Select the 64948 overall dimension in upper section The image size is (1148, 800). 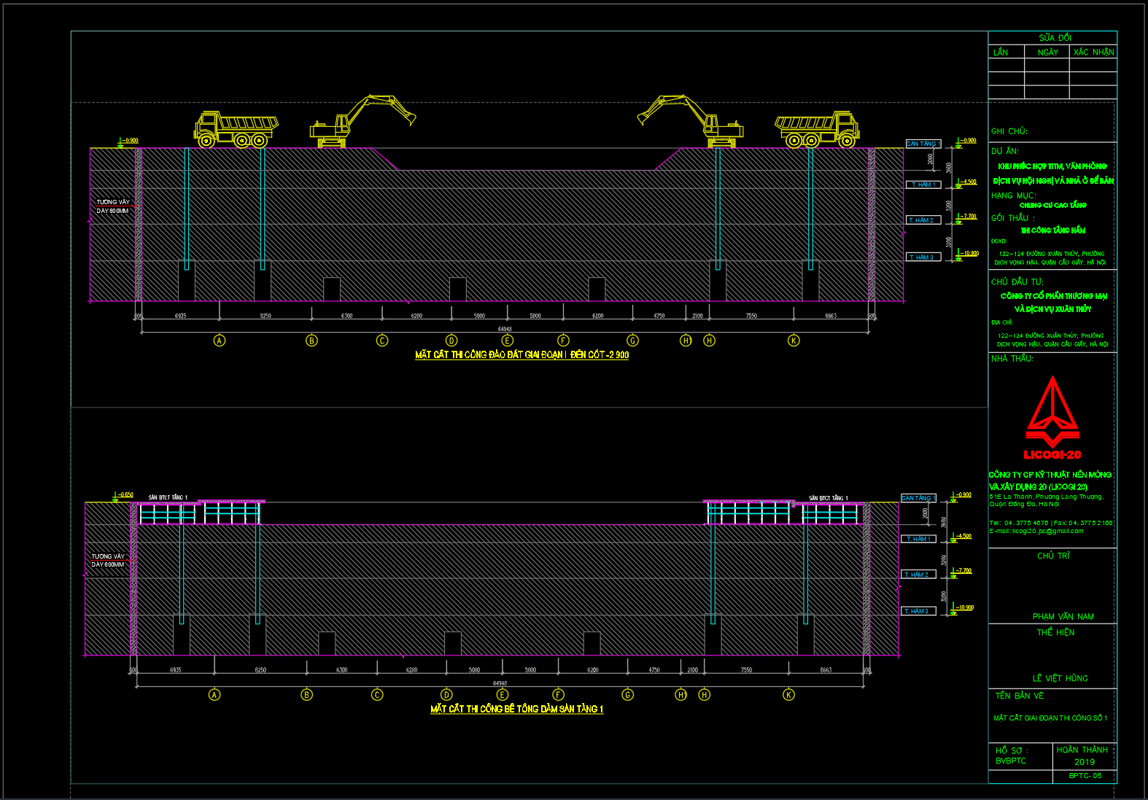pyautogui.click(x=505, y=329)
